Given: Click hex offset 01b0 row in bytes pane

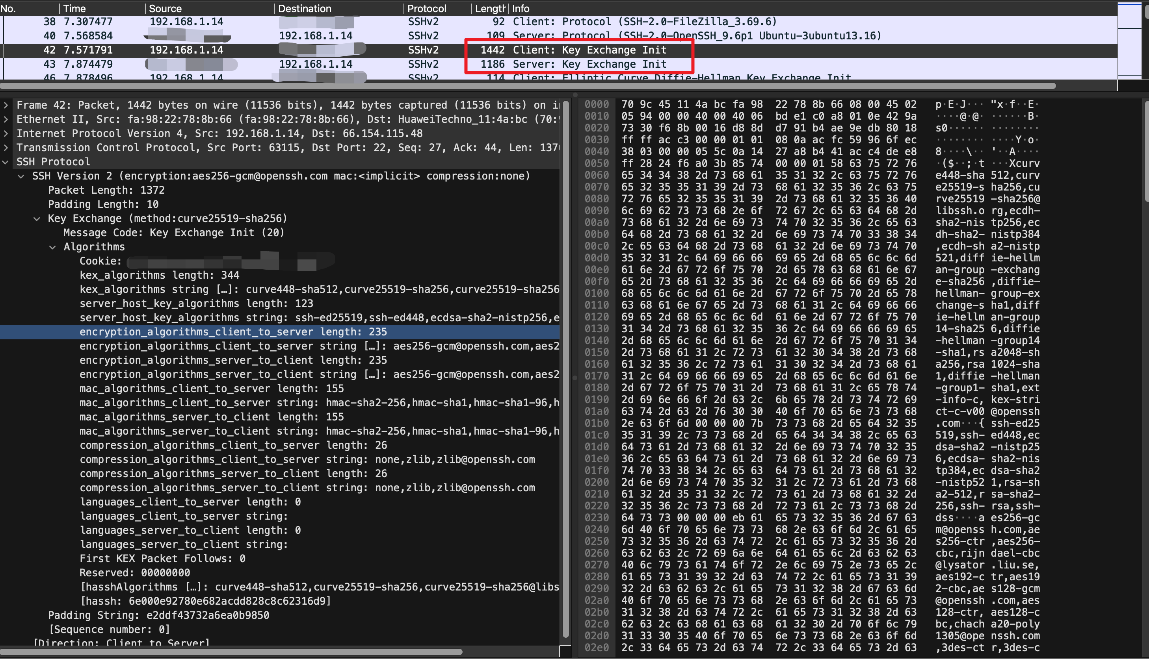Looking at the screenshot, I should click(x=597, y=423).
